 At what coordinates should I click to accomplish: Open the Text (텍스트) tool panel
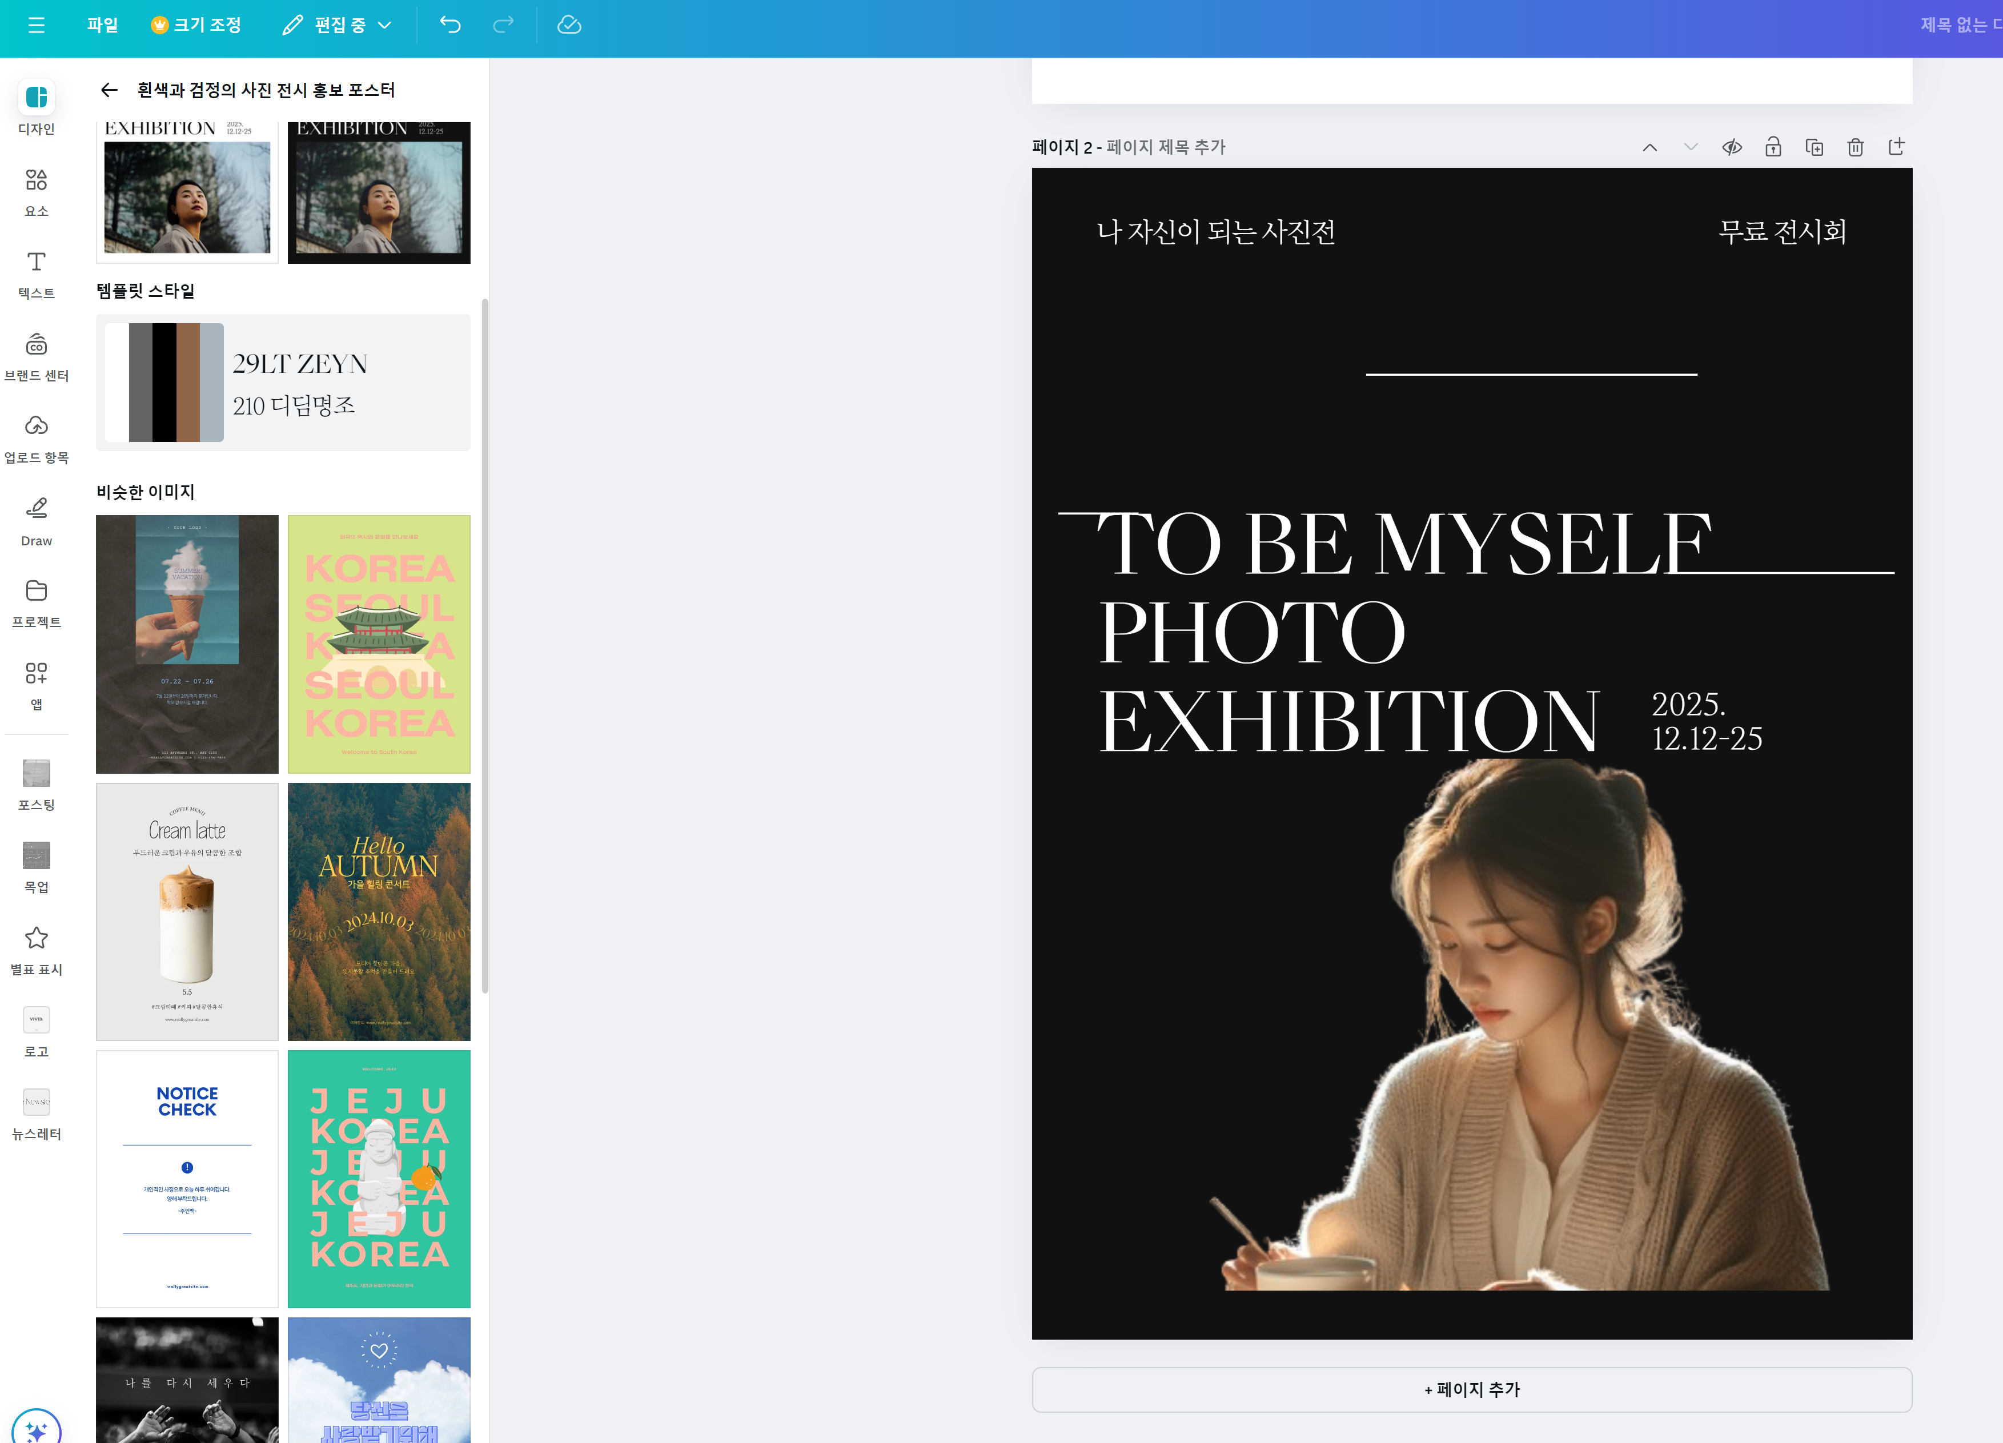pos(36,273)
